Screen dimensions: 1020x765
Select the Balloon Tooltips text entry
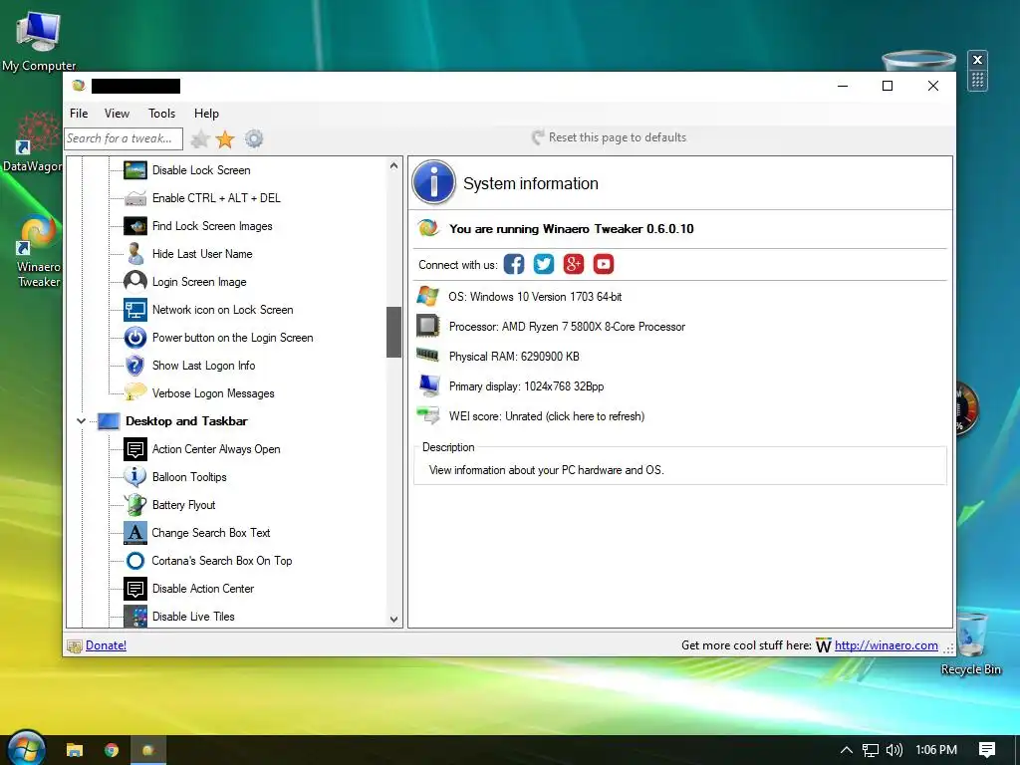coord(189,477)
